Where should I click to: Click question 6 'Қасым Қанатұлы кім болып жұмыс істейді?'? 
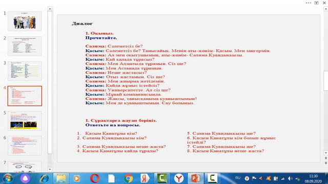tap(232, 140)
